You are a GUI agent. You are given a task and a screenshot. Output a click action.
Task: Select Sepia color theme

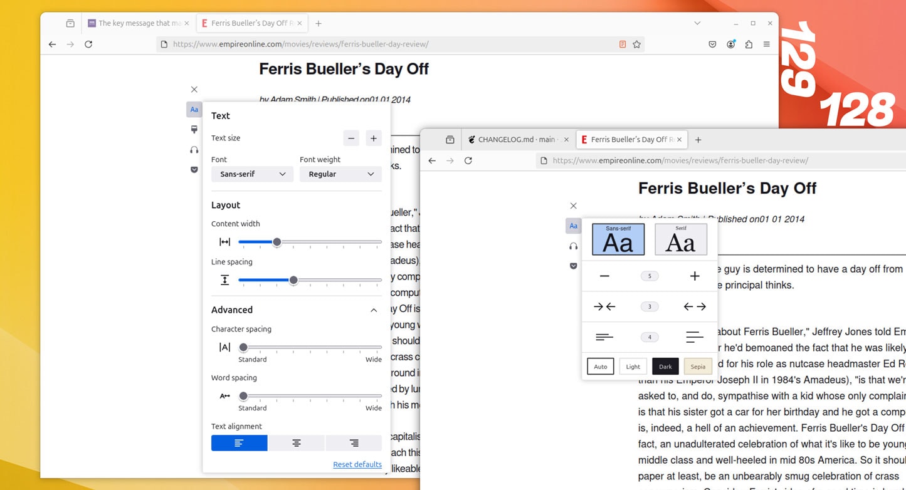point(698,367)
